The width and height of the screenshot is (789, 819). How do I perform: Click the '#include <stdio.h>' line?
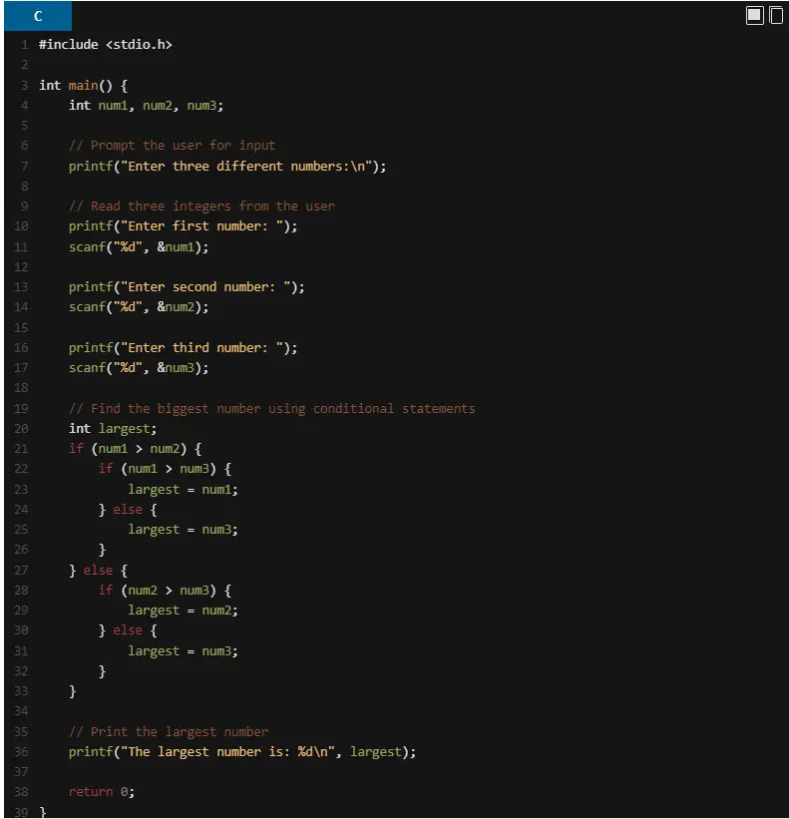106,45
